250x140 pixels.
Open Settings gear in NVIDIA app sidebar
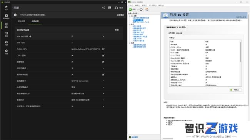click(x=6, y=51)
